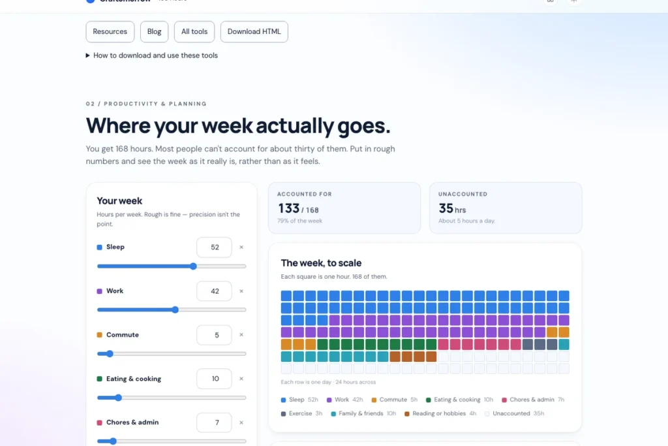
Task: Click the 'Chores & admin 7h' legend entry
Action: (x=533, y=400)
